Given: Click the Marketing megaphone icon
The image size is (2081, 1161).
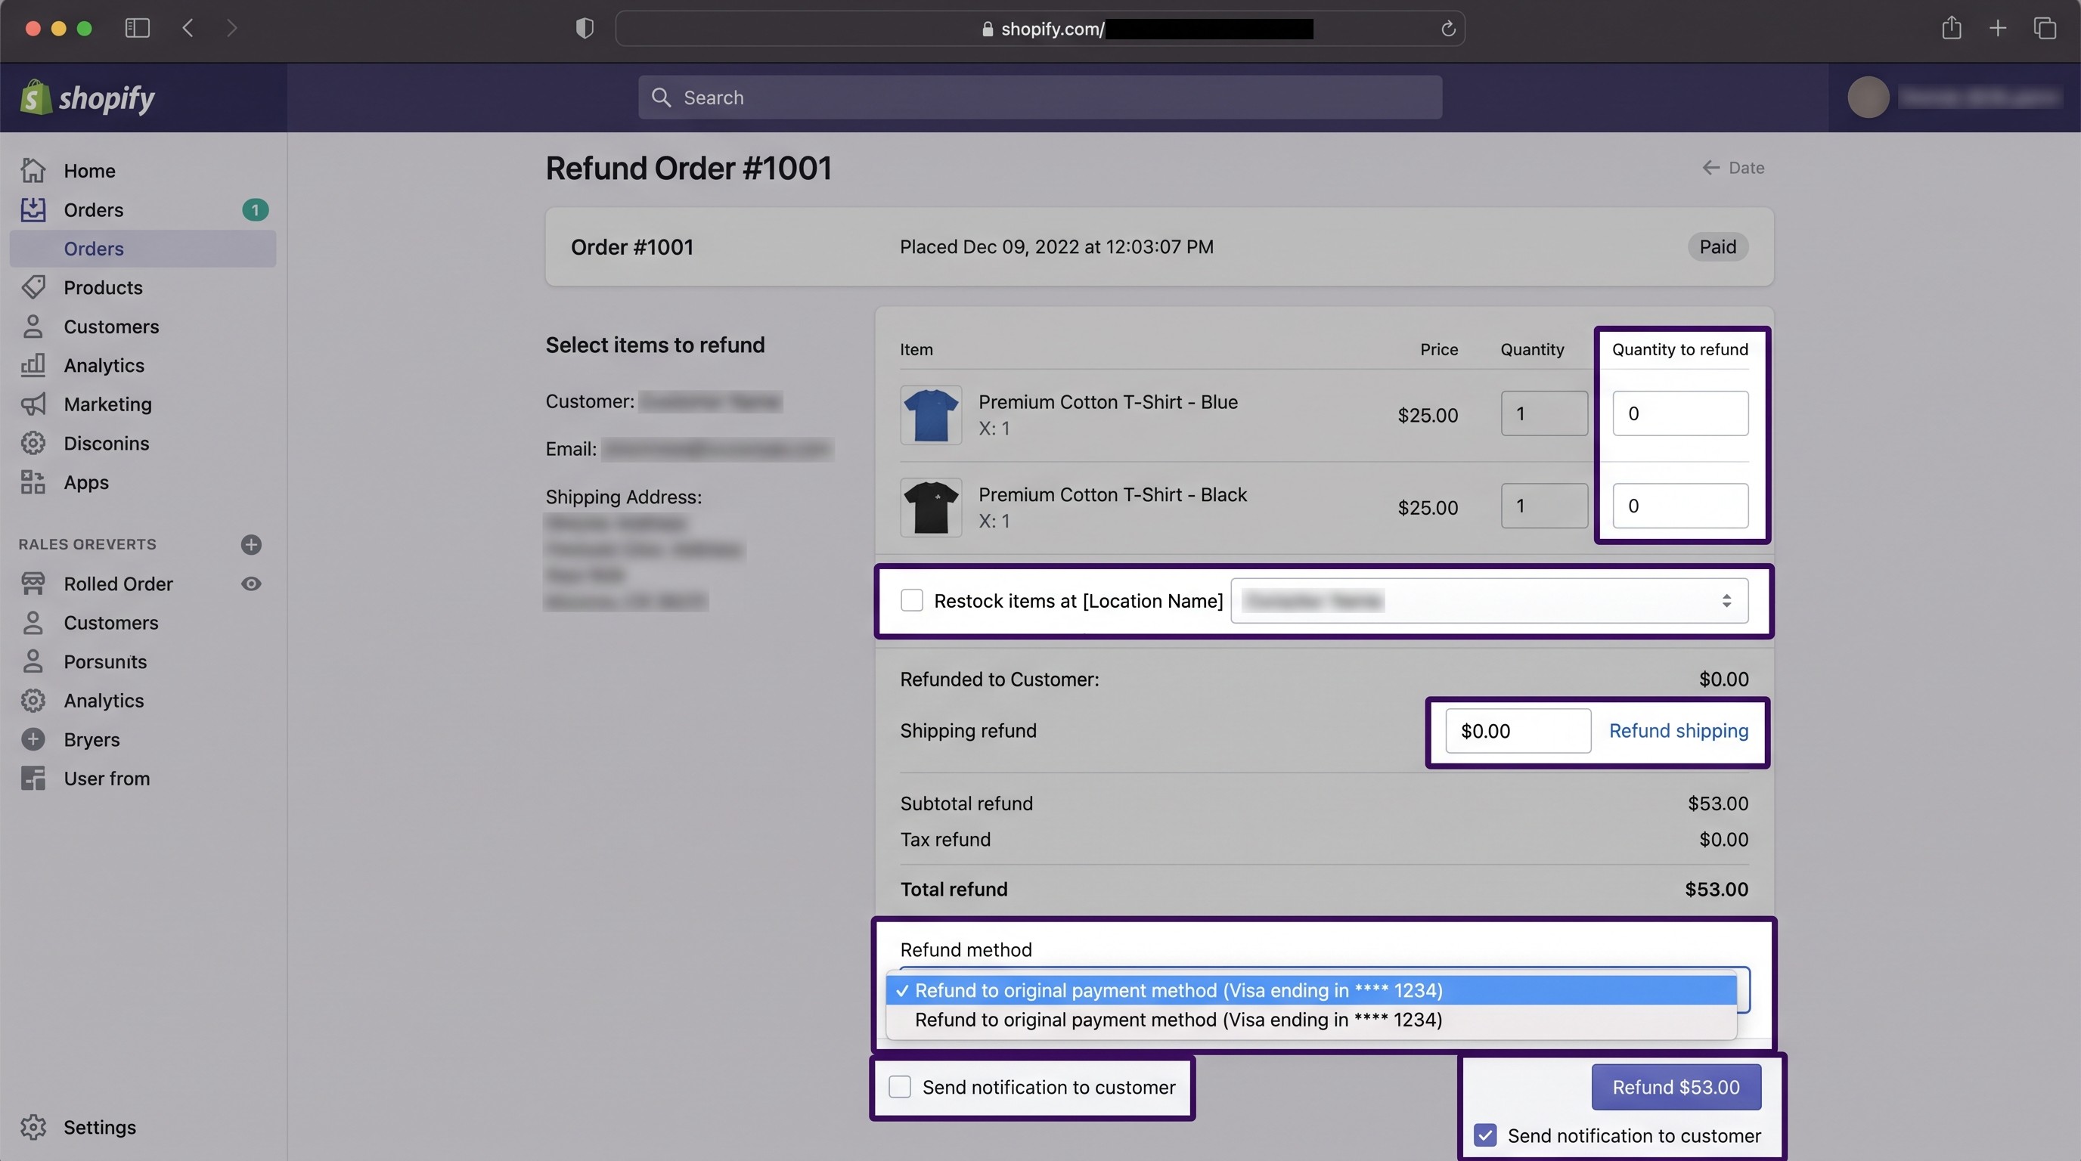Looking at the screenshot, I should (x=33, y=404).
